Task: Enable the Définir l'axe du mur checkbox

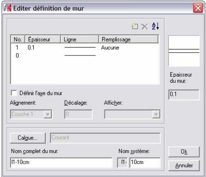Action: [13, 92]
